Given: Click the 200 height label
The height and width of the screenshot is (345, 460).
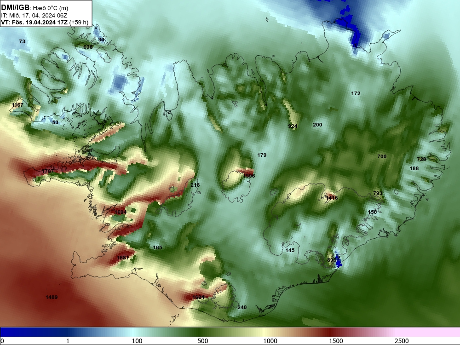Looking at the screenshot, I should (x=317, y=125).
